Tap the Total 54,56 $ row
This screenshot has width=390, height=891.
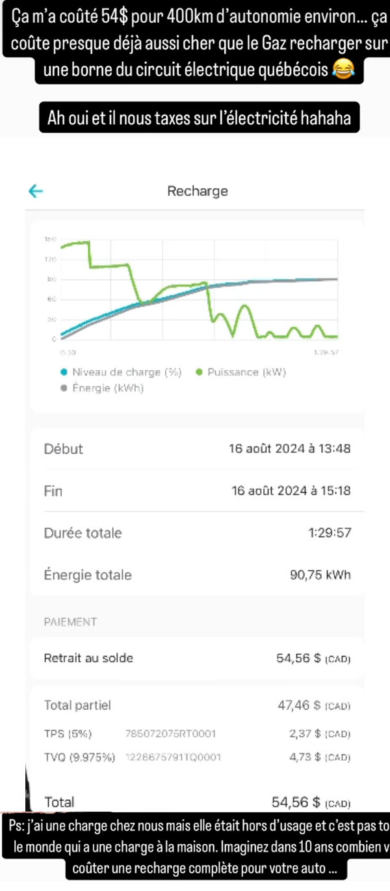pyautogui.click(x=197, y=802)
